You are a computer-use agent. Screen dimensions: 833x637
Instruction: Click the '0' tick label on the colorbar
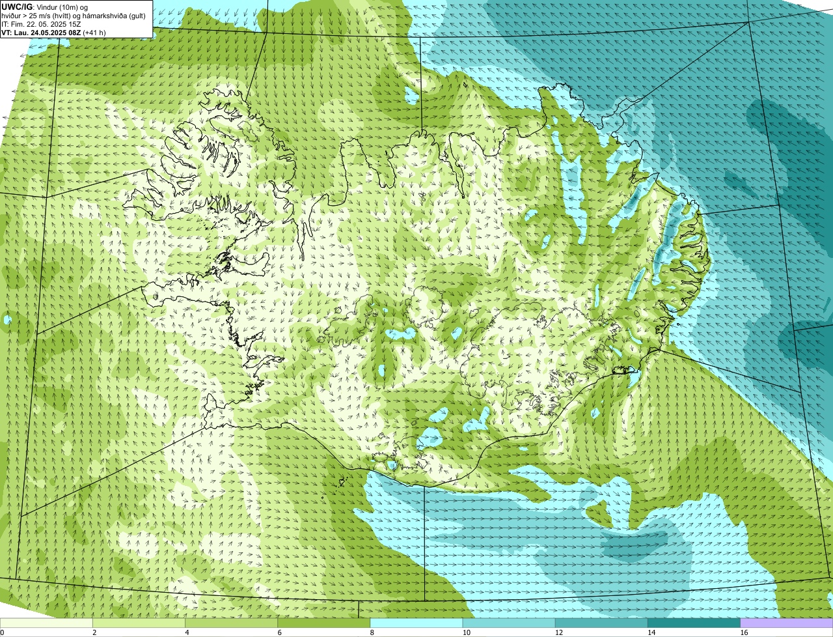(x=2, y=632)
